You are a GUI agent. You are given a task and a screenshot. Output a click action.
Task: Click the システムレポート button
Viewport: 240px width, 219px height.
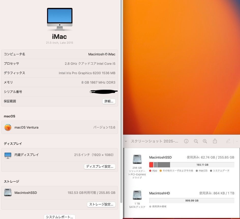pos(59,217)
